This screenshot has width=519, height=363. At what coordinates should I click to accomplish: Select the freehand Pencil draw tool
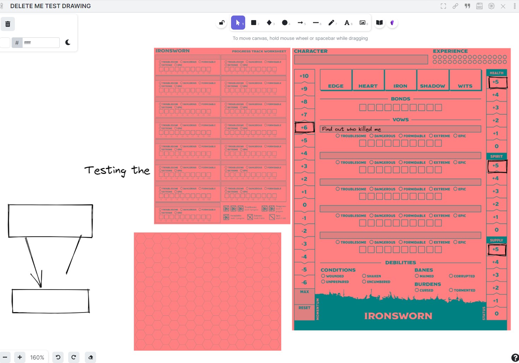(x=331, y=23)
